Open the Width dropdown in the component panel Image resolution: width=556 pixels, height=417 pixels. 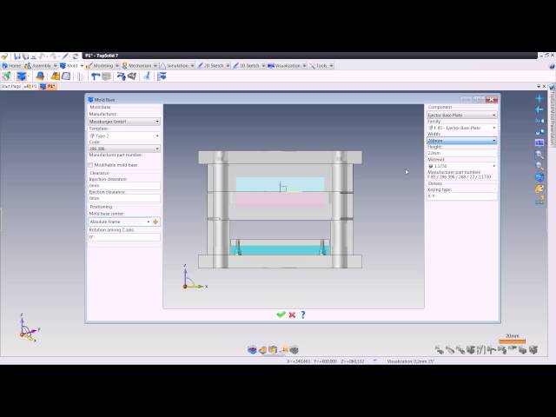[461, 140]
